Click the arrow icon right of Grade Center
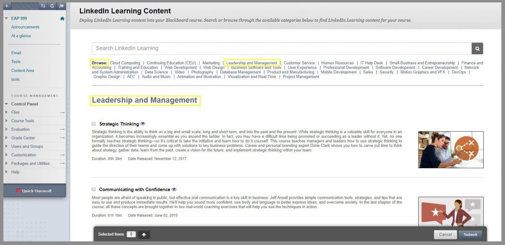This screenshot has height=245, width=505. [x=62, y=138]
